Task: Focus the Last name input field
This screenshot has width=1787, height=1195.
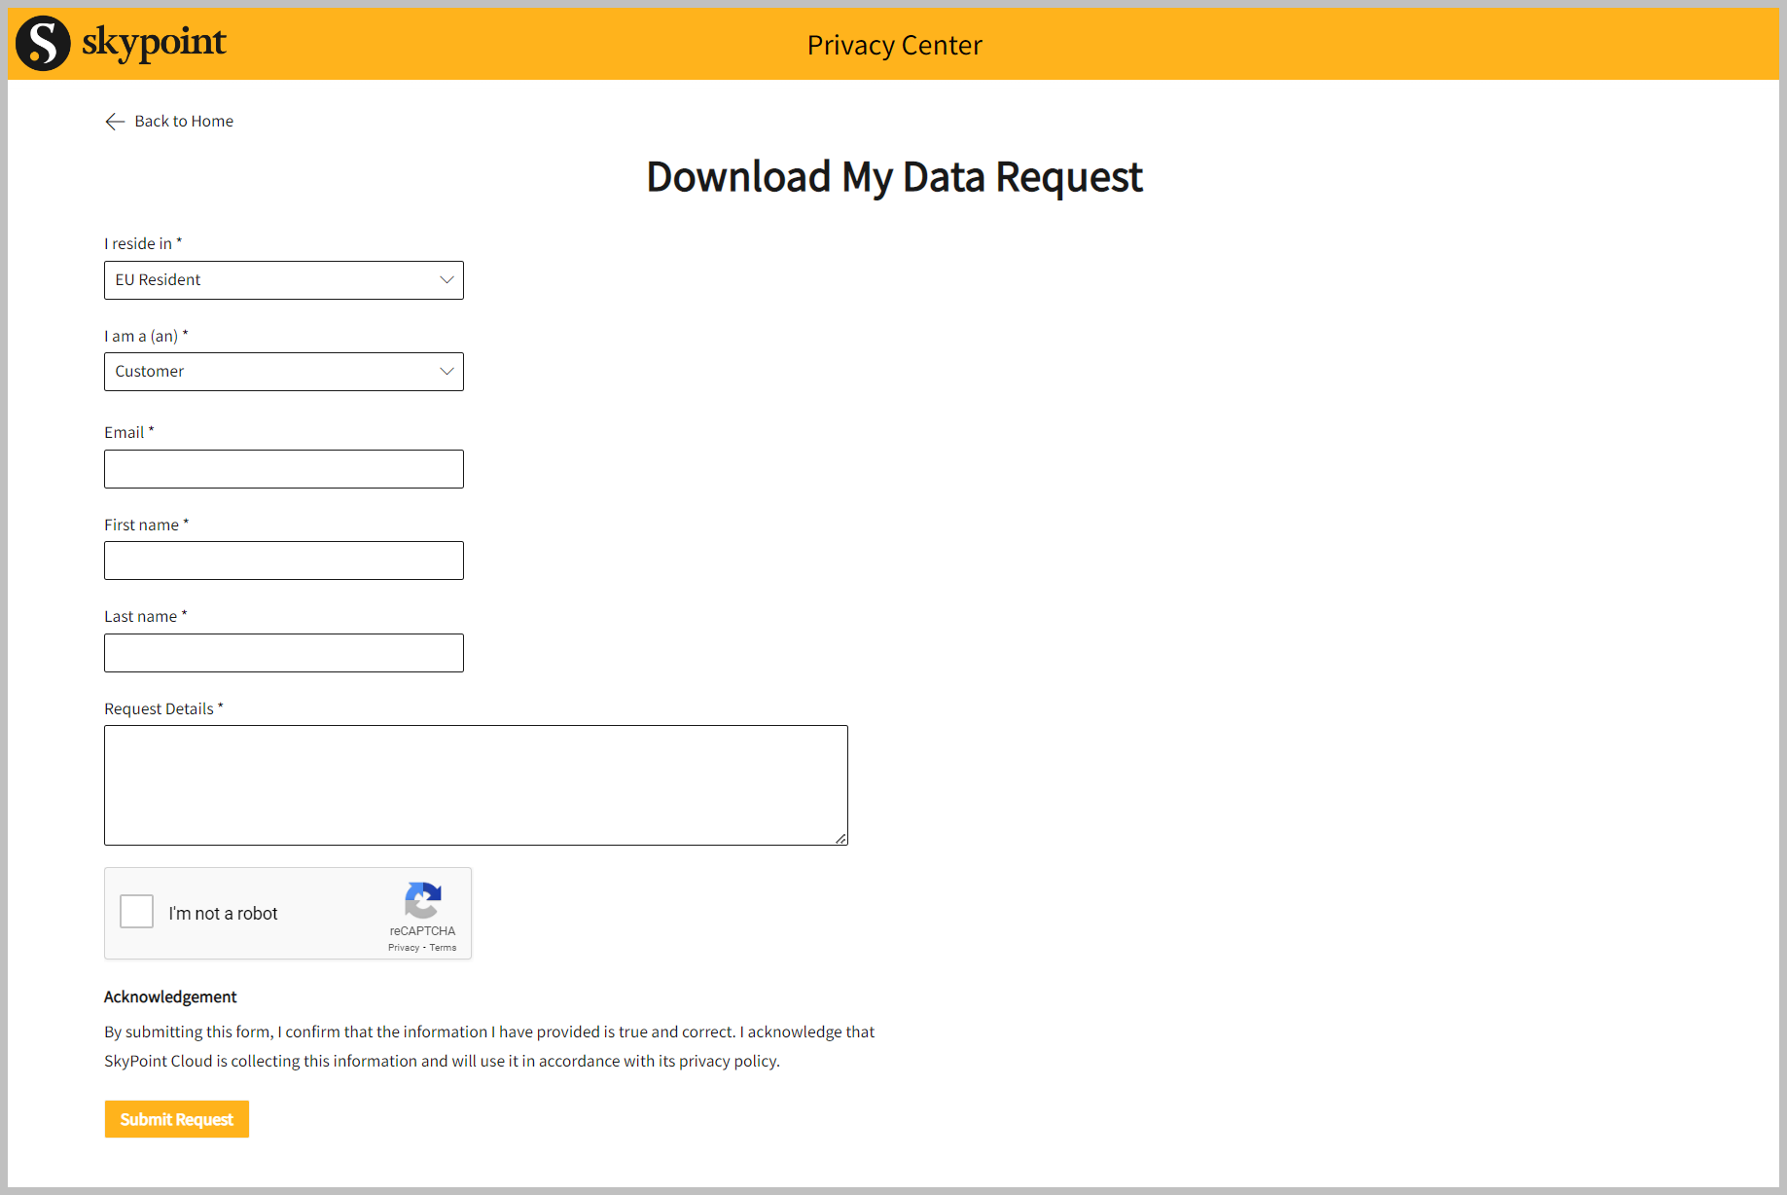Action: (x=284, y=653)
